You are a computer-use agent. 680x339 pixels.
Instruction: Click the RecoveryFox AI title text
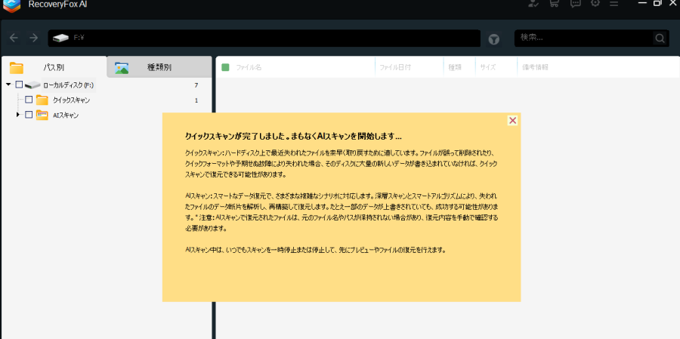tap(57, 4)
